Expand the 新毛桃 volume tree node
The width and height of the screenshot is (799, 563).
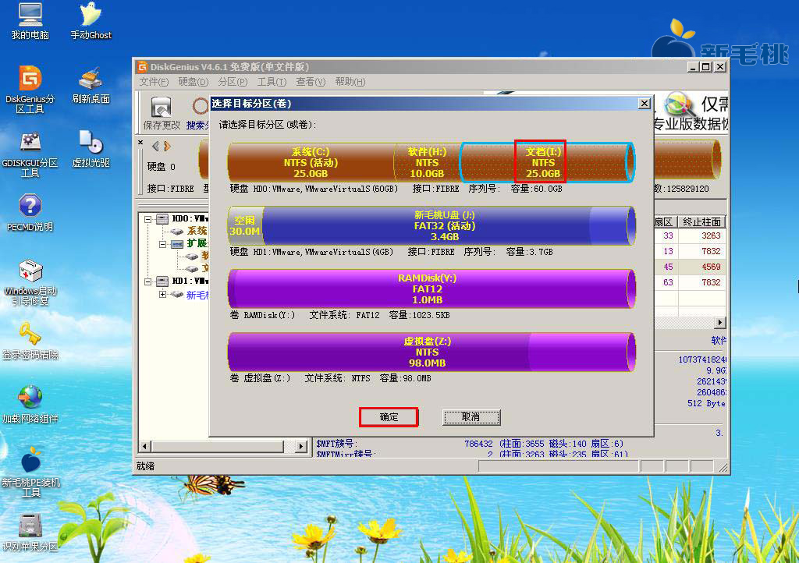coord(162,294)
